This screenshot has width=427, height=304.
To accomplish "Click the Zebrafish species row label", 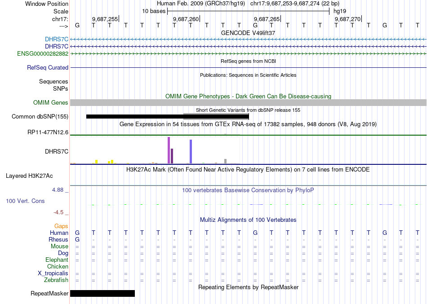I will click(x=56, y=280).
